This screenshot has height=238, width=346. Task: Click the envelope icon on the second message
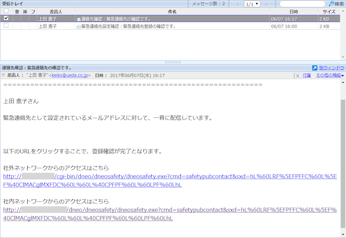coord(79,26)
